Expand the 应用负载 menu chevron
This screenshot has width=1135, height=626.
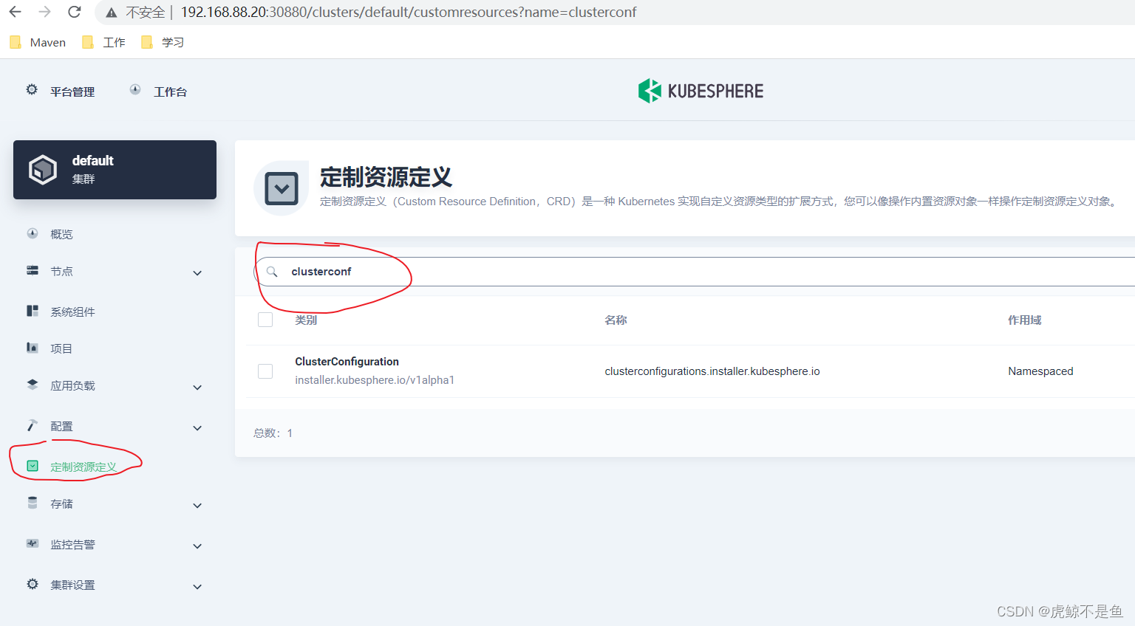point(197,387)
